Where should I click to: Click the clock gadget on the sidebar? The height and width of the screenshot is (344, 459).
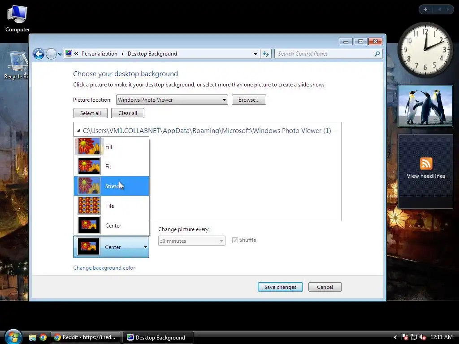(x=425, y=49)
